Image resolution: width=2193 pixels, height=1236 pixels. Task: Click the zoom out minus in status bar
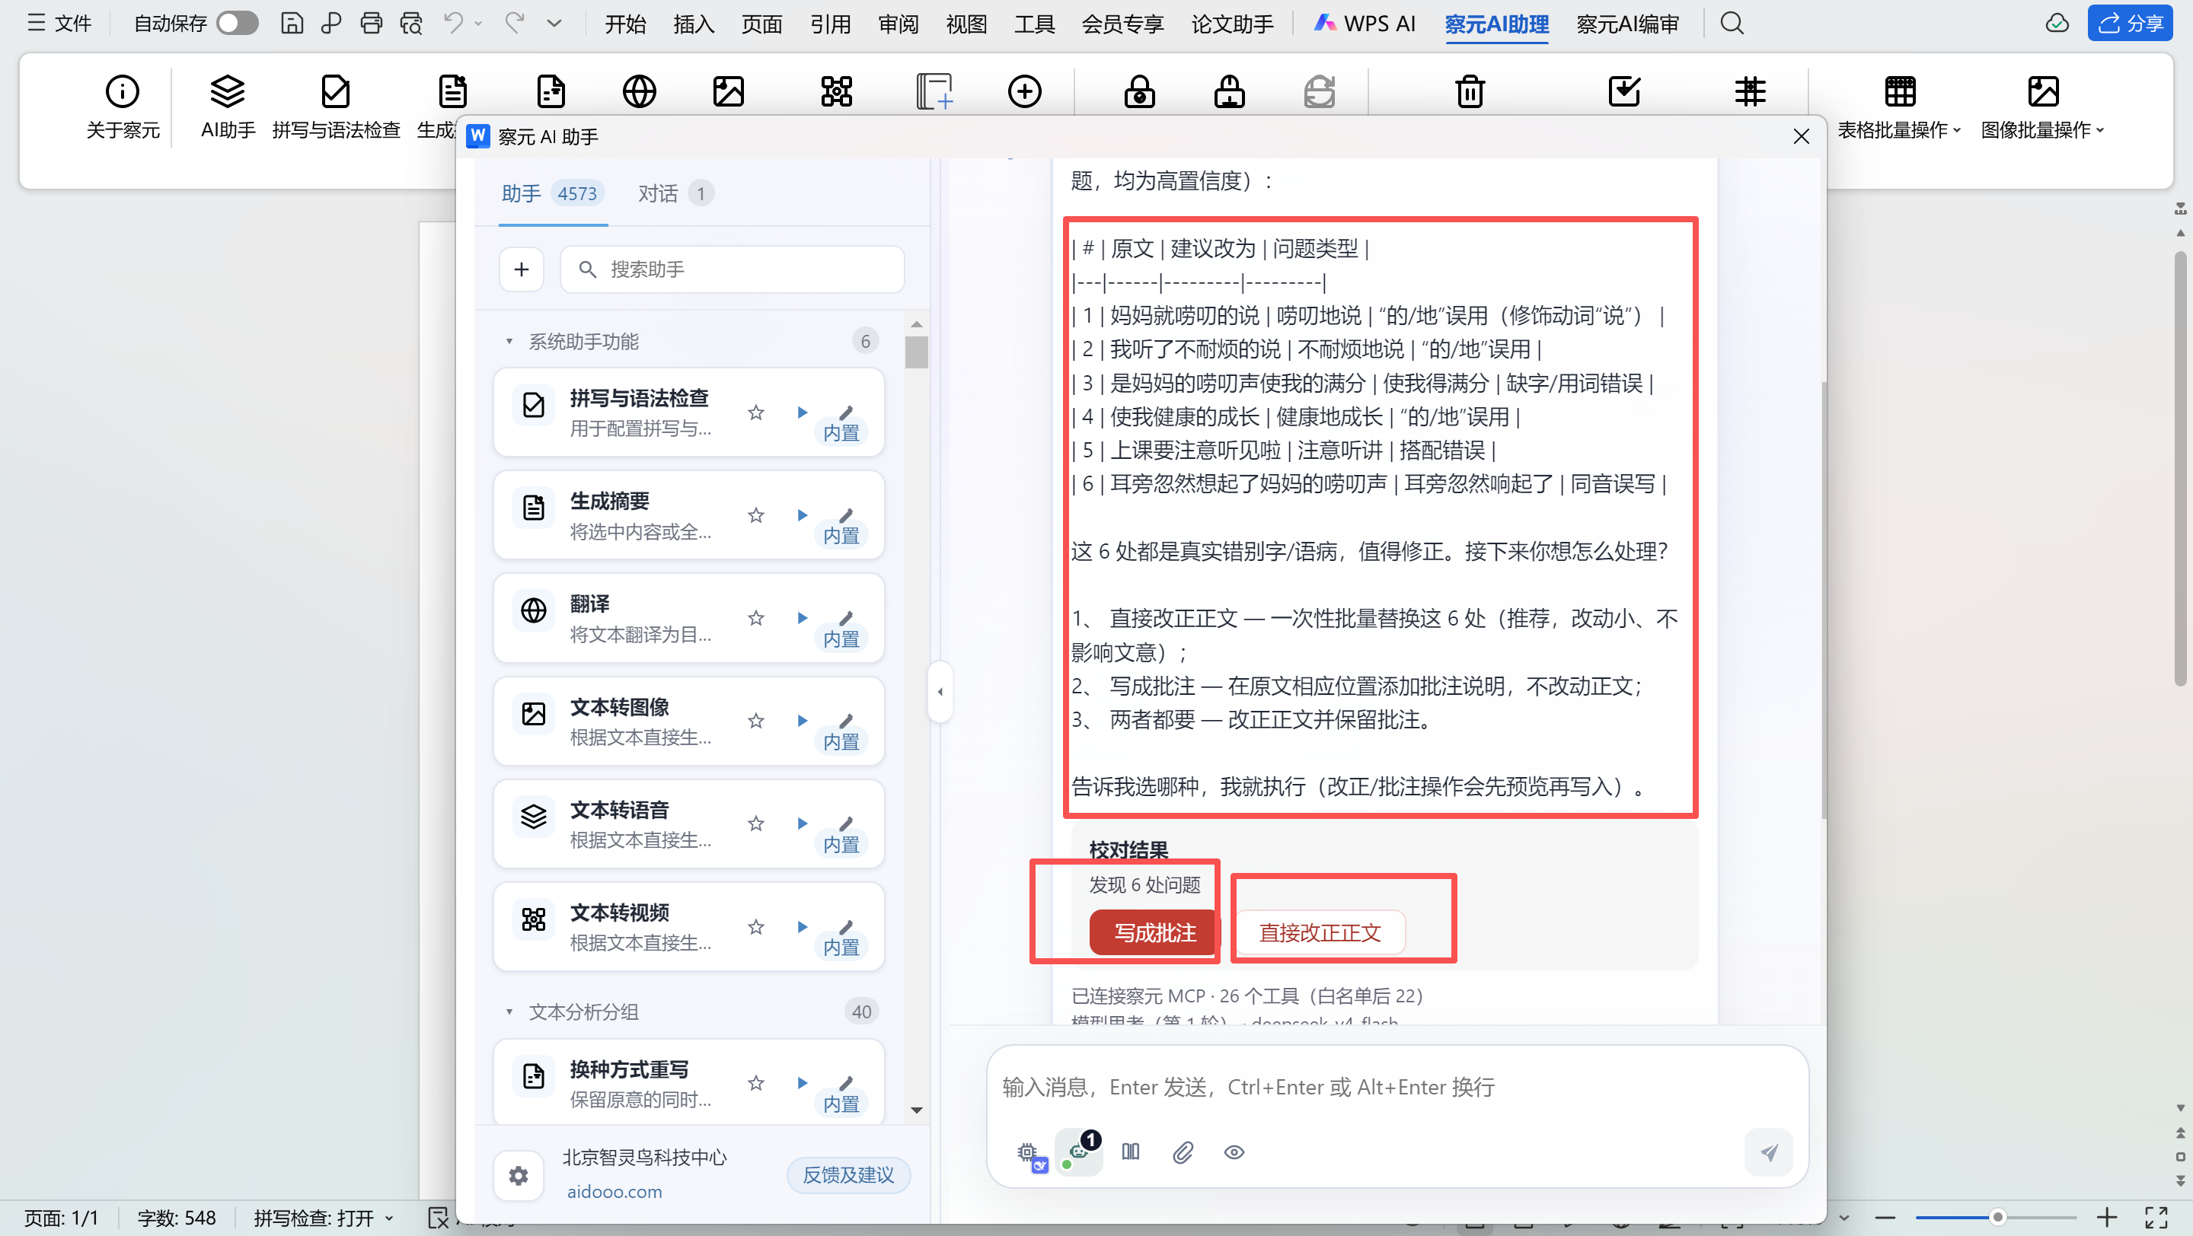(1885, 1218)
